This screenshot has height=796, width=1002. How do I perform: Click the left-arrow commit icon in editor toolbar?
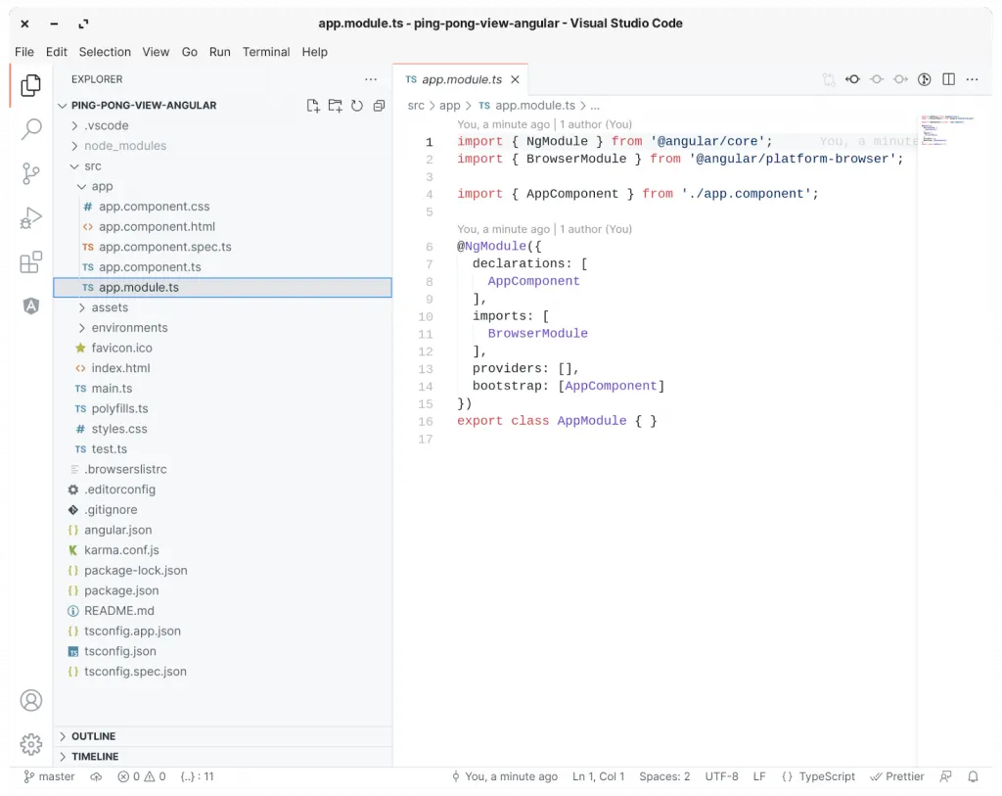coord(852,79)
